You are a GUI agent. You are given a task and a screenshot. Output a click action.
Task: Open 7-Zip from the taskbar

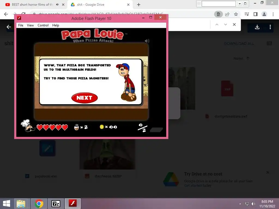click(56, 204)
